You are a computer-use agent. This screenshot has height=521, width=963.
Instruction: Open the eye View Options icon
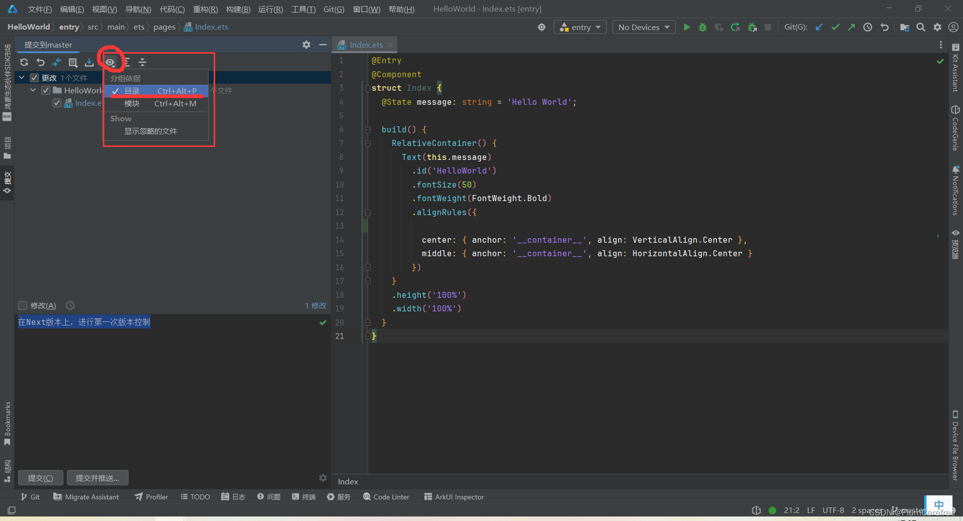110,62
